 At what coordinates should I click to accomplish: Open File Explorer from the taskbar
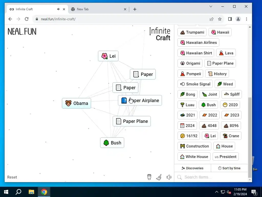coord(31,192)
